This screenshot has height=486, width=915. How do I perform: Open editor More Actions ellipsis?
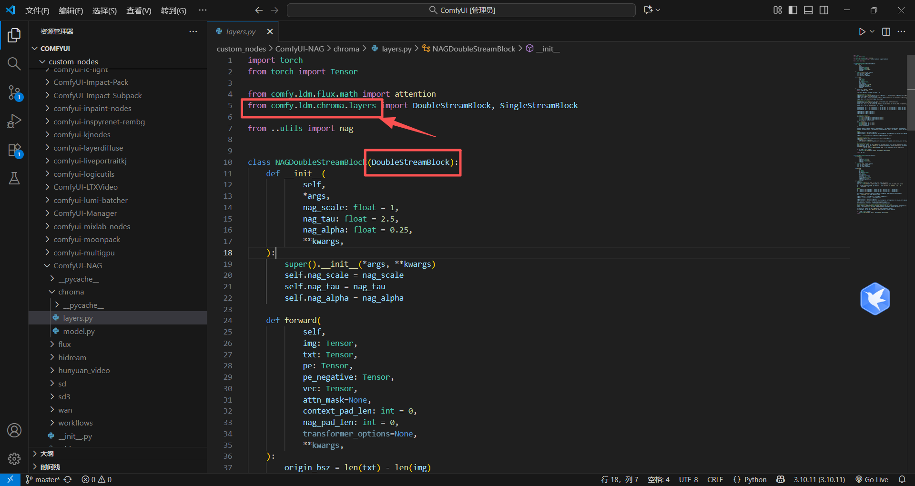click(901, 31)
